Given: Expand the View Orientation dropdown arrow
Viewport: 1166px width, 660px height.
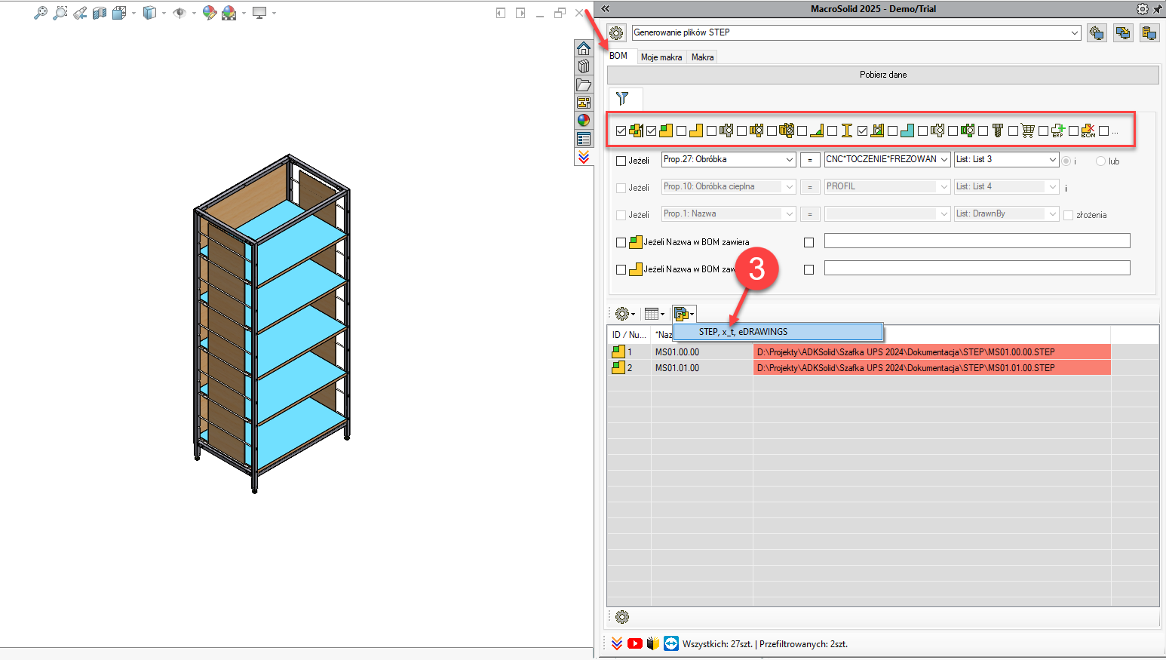Looking at the screenshot, I should [x=133, y=13].
